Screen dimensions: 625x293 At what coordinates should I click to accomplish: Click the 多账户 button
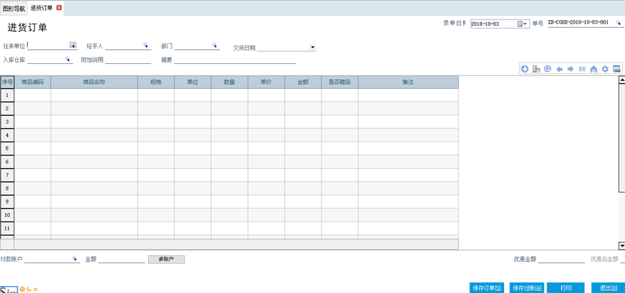tap(166, 260)
